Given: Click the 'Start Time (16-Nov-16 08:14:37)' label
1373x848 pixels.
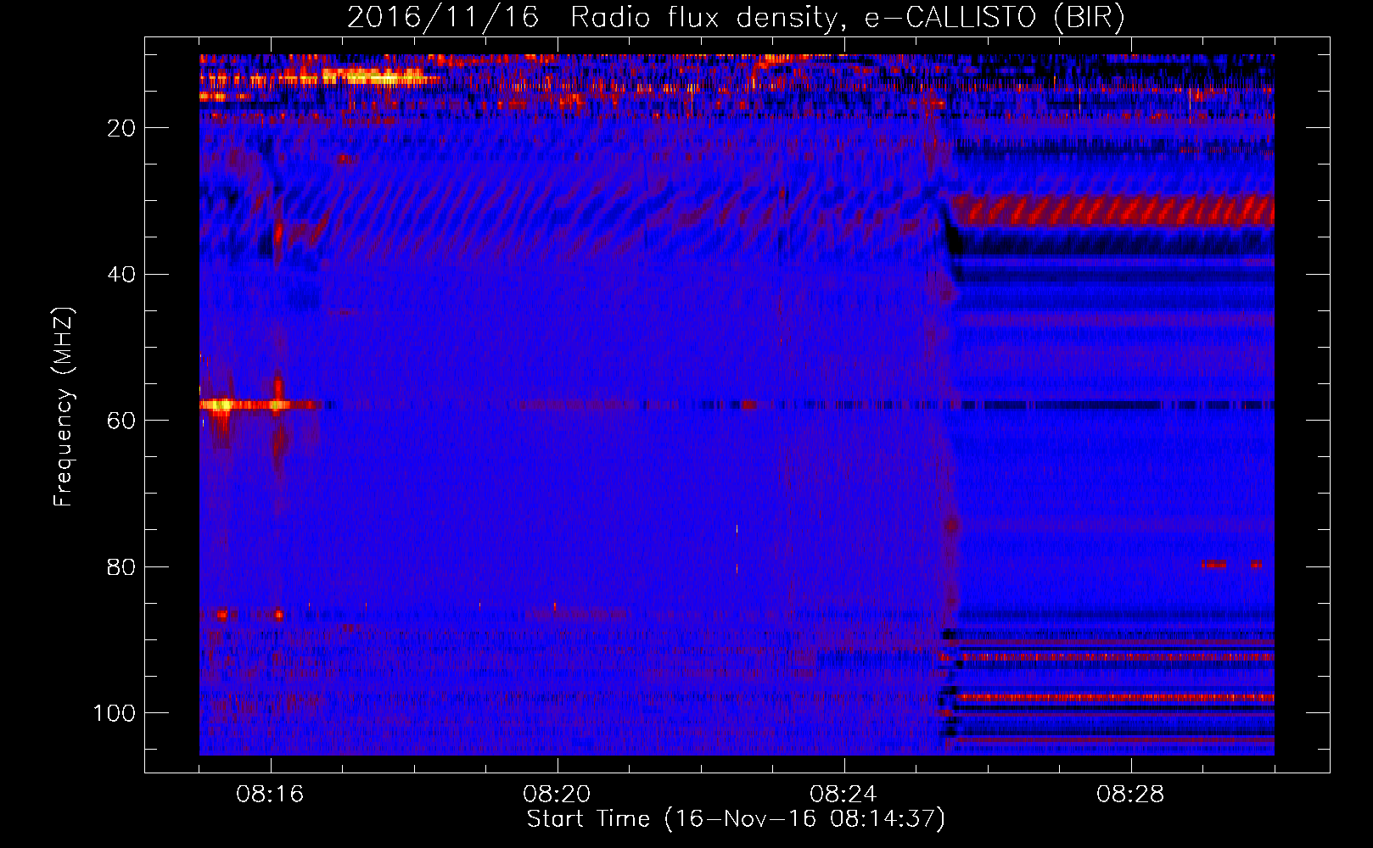Looking at the screenshot, I should [736, 819].
